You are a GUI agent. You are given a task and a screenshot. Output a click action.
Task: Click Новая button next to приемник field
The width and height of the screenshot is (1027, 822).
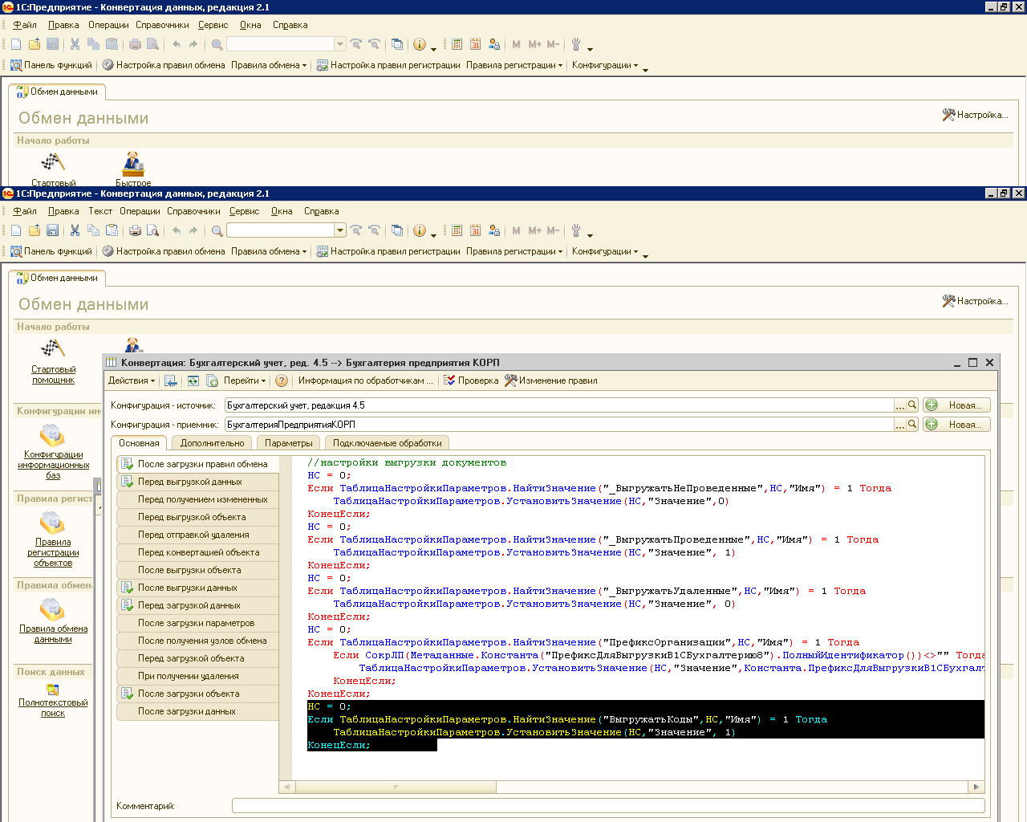956,425
